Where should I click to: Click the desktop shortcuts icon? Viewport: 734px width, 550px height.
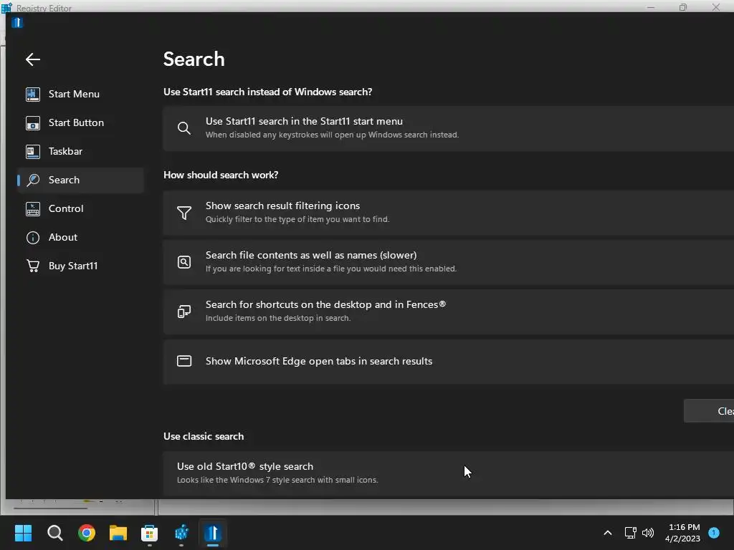tap(184, 312)
